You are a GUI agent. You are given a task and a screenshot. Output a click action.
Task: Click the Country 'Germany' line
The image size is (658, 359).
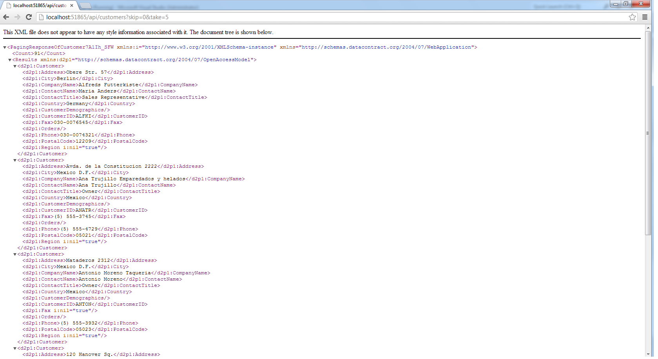pos(79,104)
